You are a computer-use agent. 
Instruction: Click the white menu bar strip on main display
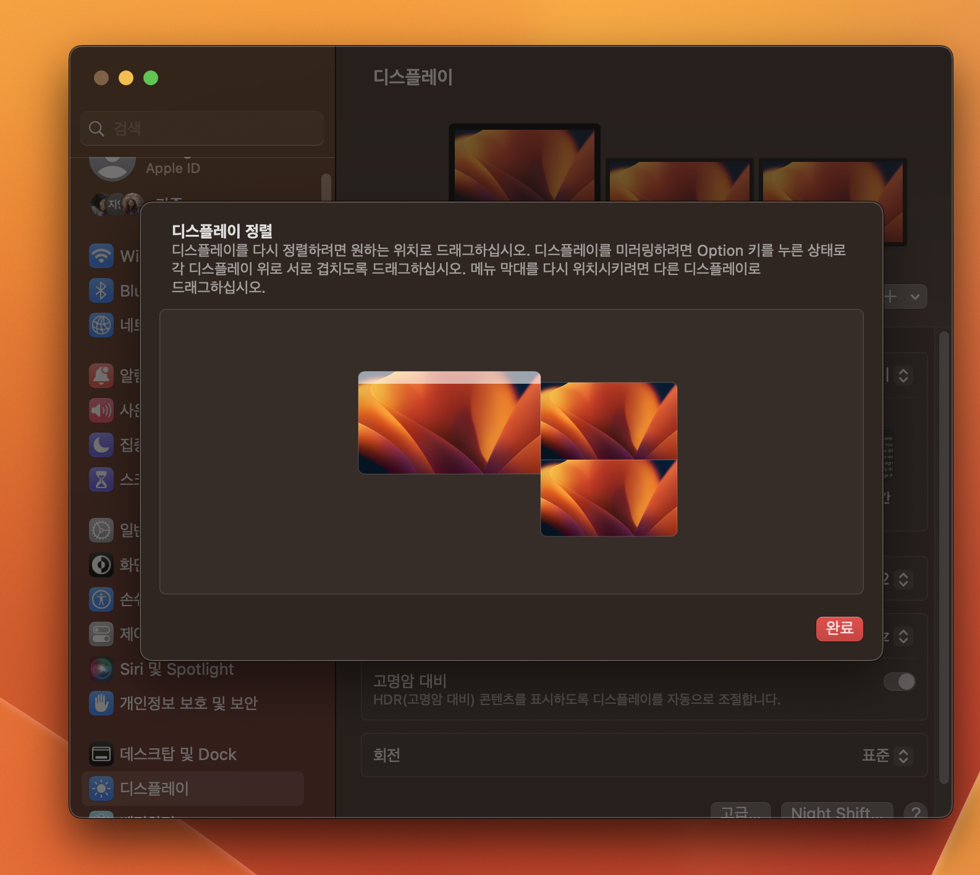pyautogui.click(x=449, y=378)
